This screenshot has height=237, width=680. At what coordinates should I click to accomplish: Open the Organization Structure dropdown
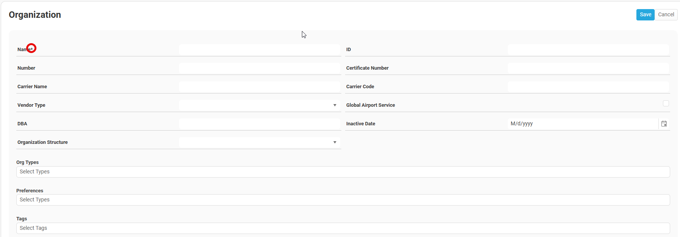click(335, 142)
